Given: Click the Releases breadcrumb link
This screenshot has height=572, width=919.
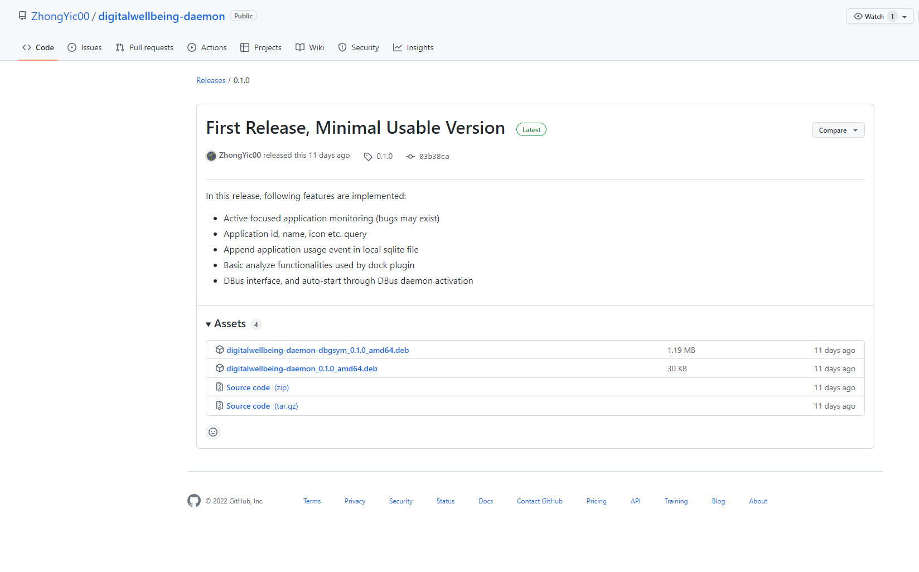Looking at the screenshot, I should click(x=211, y=80).
